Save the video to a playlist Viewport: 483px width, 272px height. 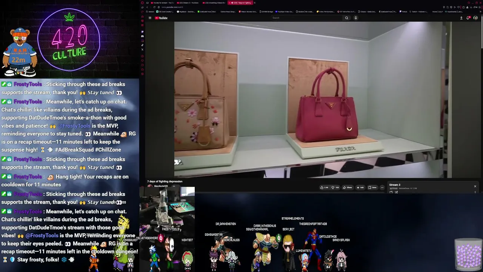click(x=373, y=187)
